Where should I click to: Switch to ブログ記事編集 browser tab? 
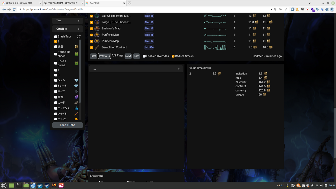click(63, 3)
